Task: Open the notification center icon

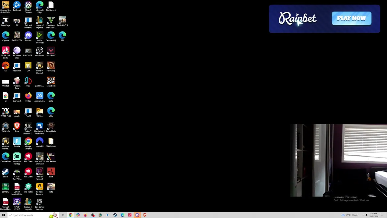Action: pyautogui.click(x=382, y=215)
